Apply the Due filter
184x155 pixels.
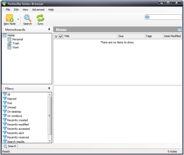coord(9,103)
